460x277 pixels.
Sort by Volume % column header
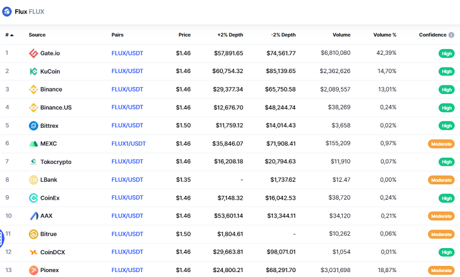[384, 35]
